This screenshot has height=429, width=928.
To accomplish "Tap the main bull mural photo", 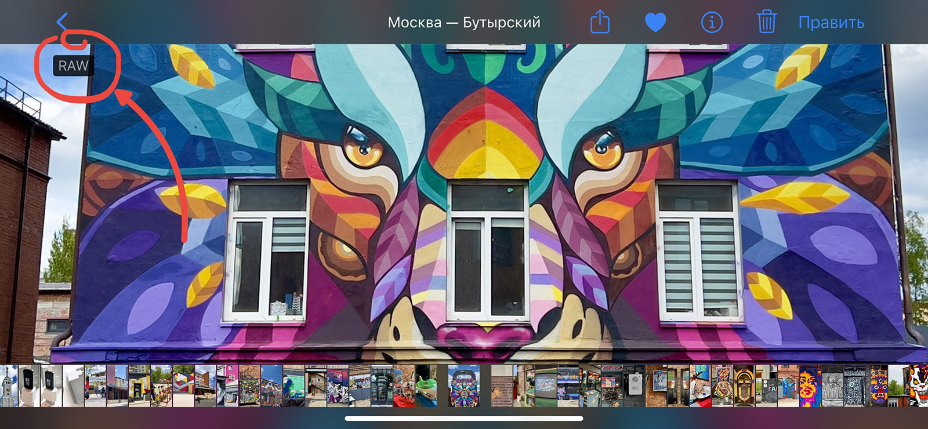I will [464, 203].
